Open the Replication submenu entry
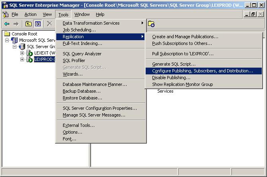Viewport: 267px width, 177px height. 101,37
